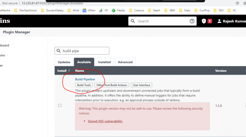Click the red notification count badge
246x137 pixels.
point(210,21)
